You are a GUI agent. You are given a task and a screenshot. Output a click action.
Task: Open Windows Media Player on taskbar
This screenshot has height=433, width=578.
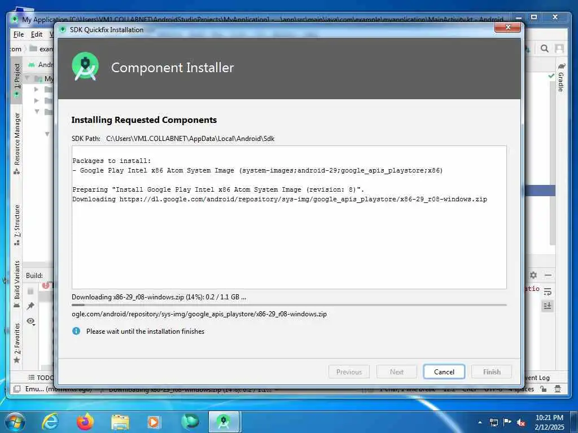click(154, 422)
